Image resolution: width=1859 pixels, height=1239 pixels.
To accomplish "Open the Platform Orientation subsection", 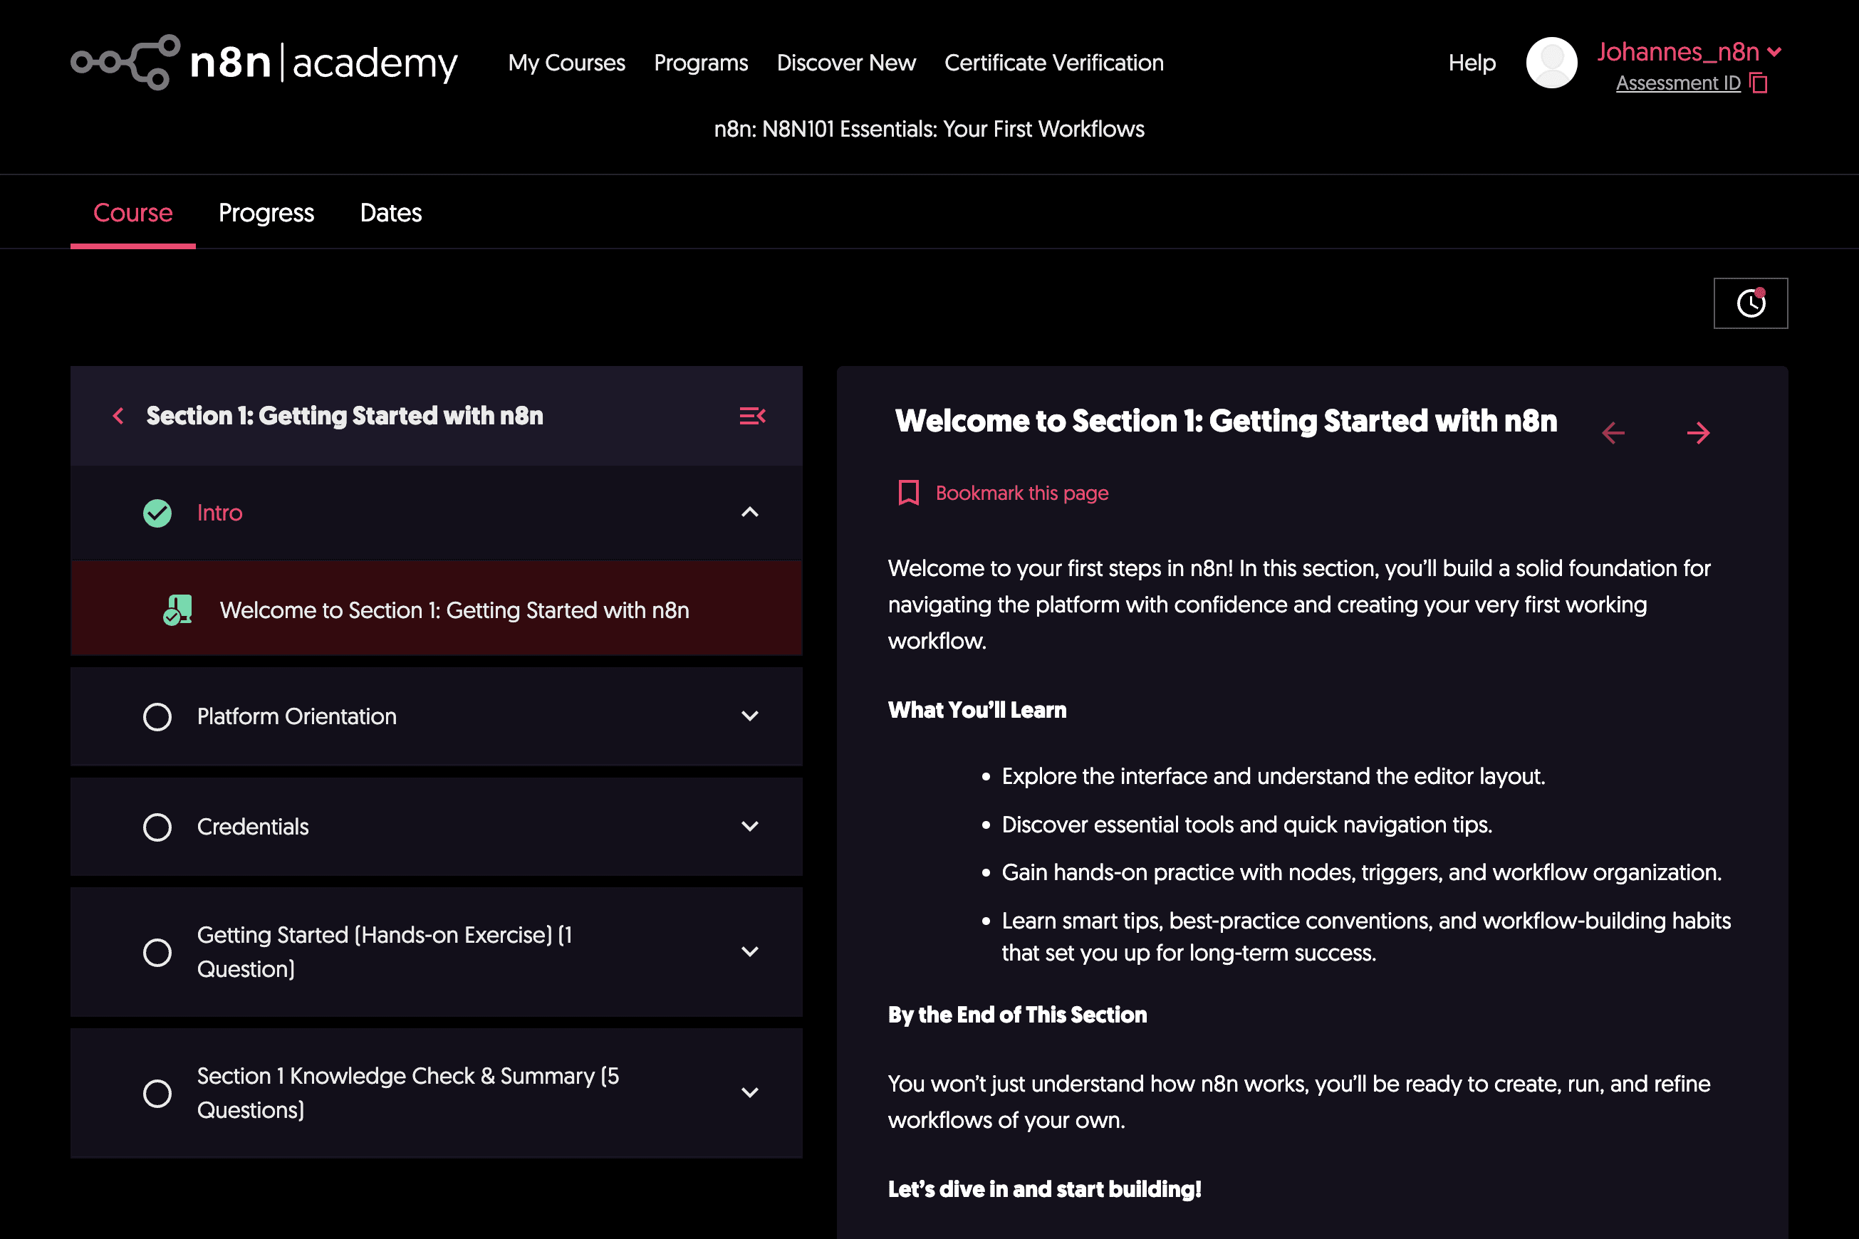I will tap(437, 716).
